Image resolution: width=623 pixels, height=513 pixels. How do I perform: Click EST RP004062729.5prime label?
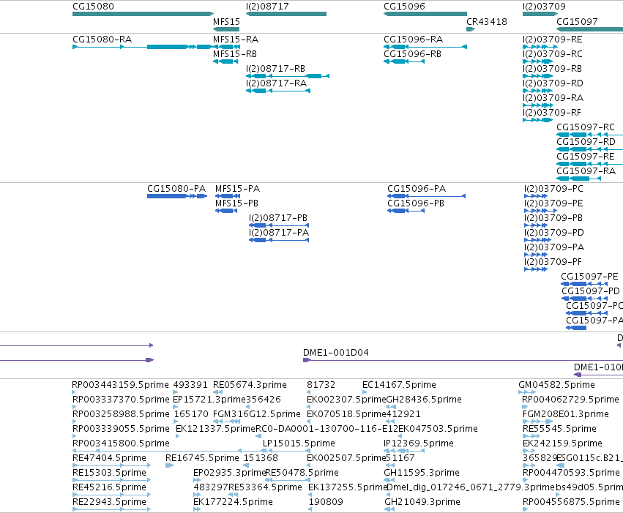(x=571, y=400)
